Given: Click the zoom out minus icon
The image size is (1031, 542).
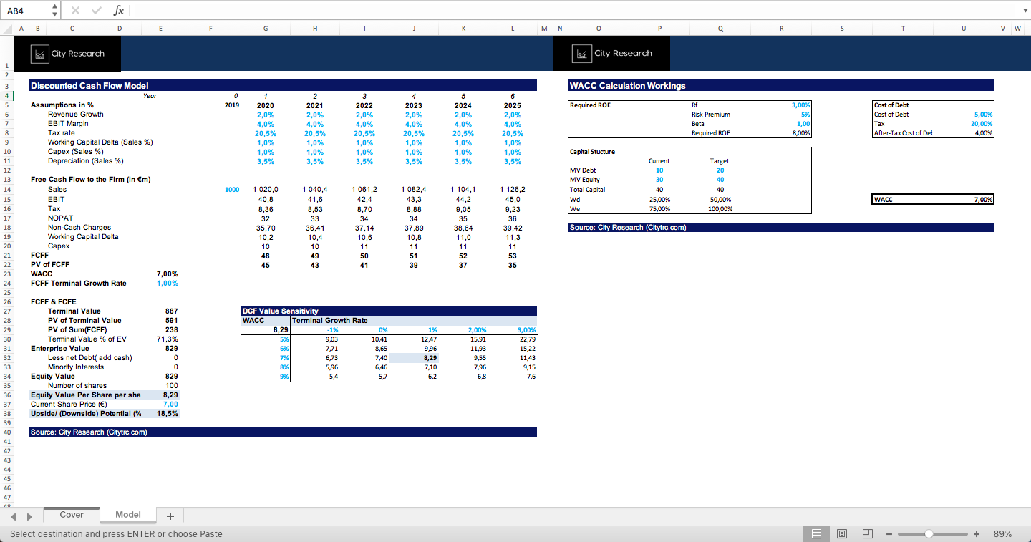Looking at the screenshot, I should [x=889, y=534].
